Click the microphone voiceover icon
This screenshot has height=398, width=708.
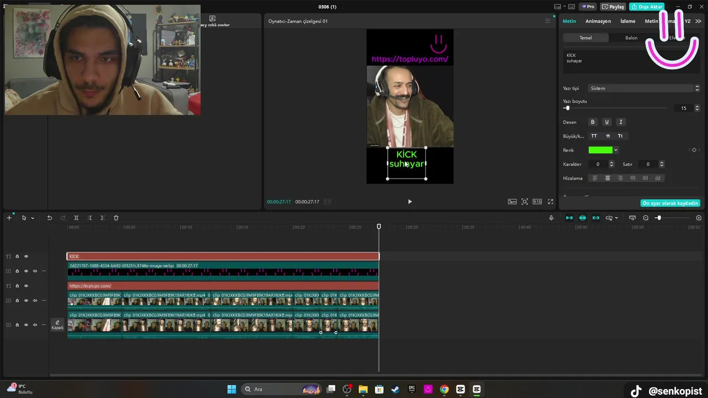click(551, 218)
